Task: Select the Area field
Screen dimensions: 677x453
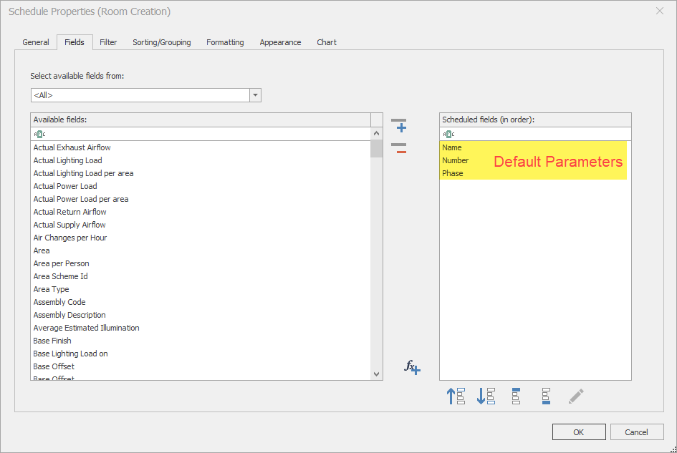Action: pyautogui.click(x=201, y=250)
